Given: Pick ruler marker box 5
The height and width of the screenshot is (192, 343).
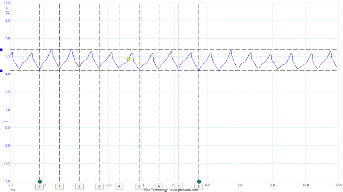Looking at the screenshot, I should pos(139,187).
